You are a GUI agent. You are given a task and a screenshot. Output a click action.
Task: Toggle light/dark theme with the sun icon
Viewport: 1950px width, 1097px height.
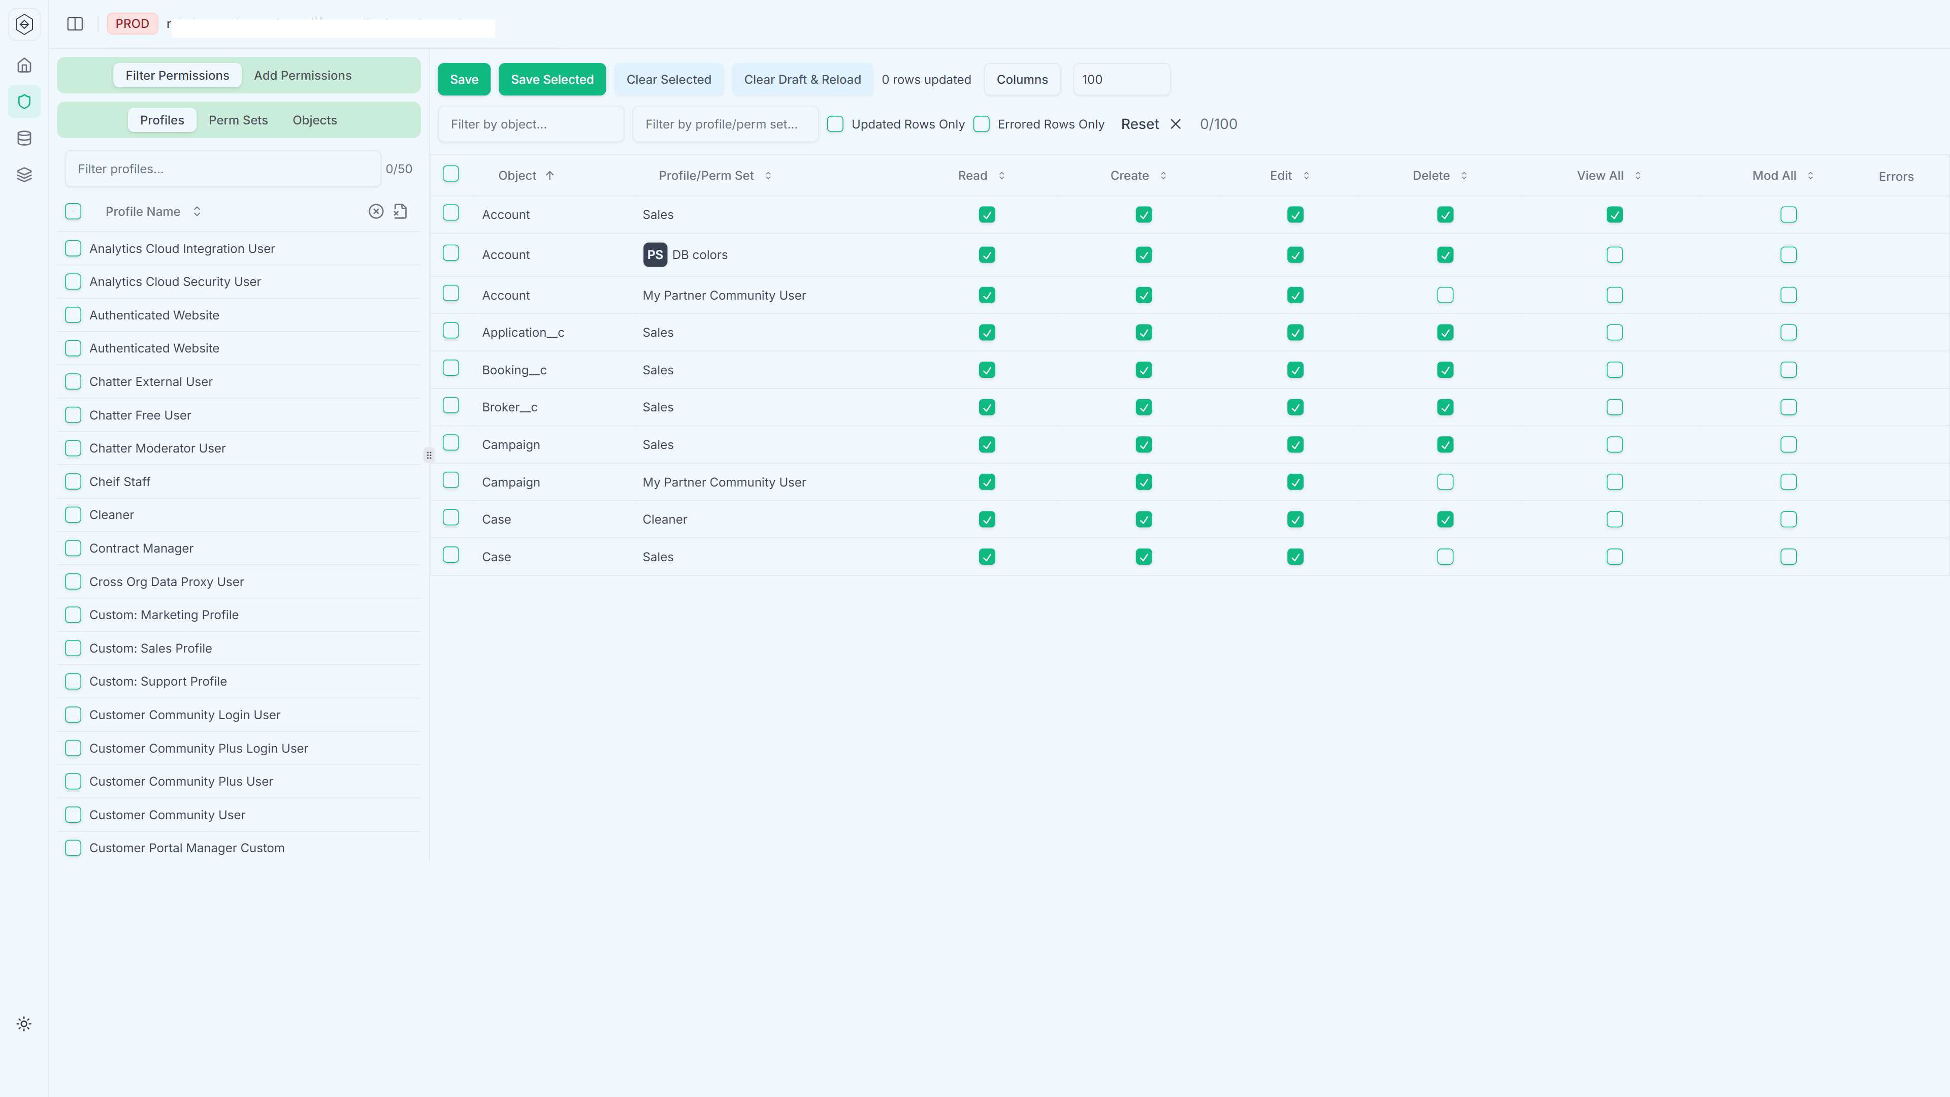click(x=23, y=1023)
